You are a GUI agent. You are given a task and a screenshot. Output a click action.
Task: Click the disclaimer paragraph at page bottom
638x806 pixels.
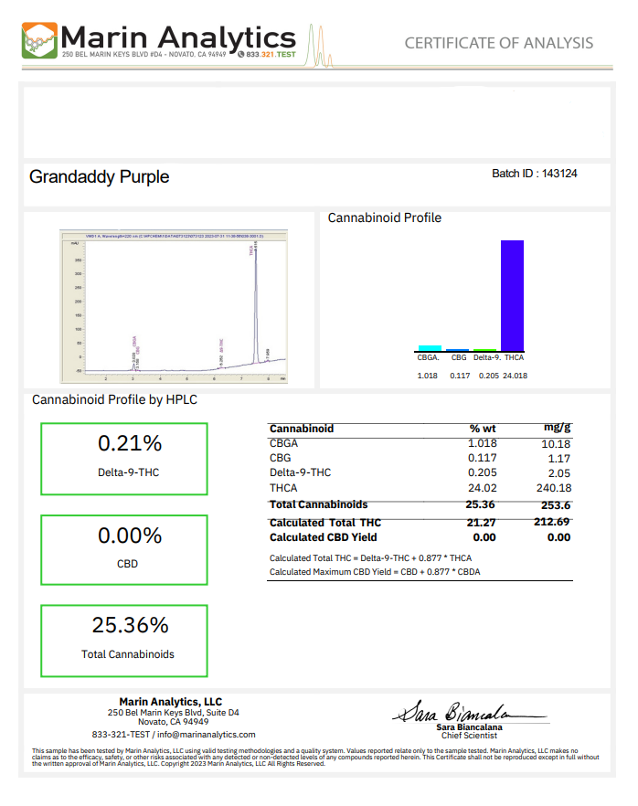pyautogui.click(x=315, y=758)
